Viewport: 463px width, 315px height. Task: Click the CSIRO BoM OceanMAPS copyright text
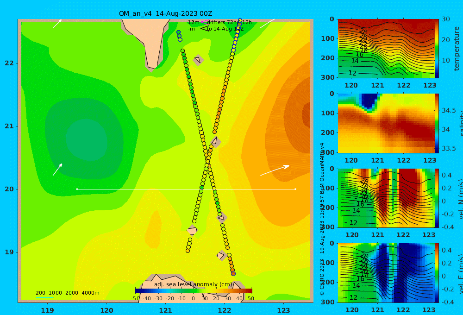coord(322,219)
